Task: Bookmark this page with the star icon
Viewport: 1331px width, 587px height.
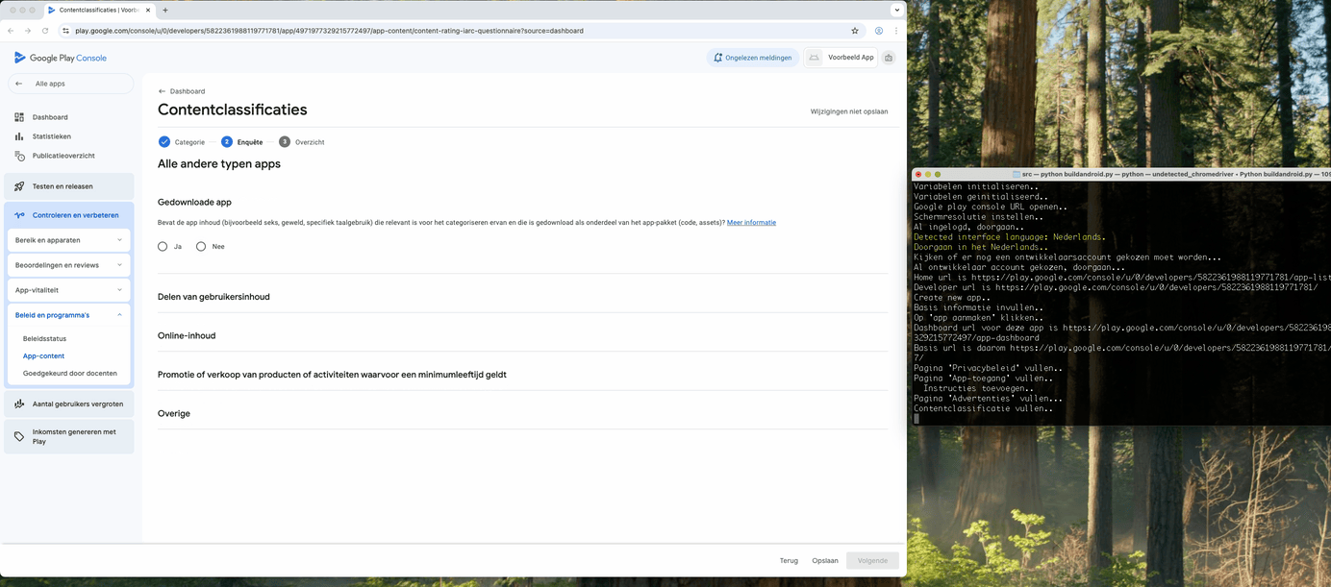Action: (x=854, y=31)
